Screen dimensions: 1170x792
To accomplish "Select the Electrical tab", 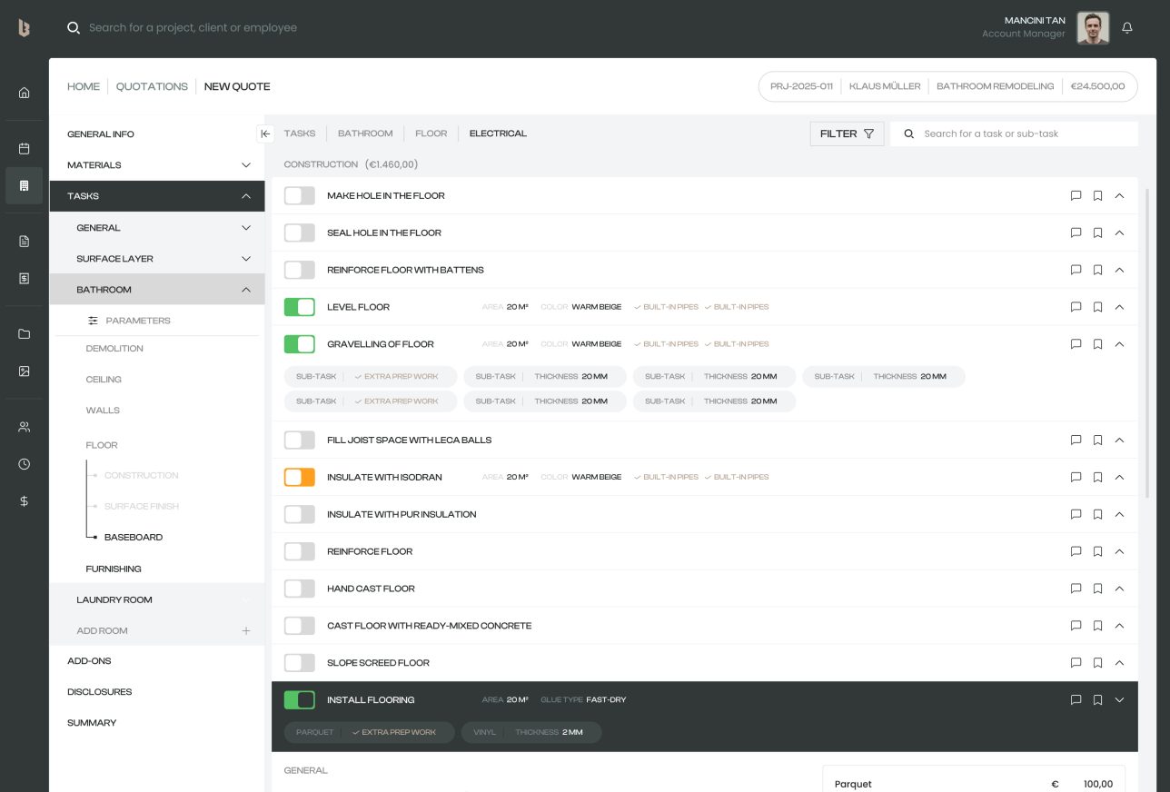I will pyautogui.click(x=498, y=134).
